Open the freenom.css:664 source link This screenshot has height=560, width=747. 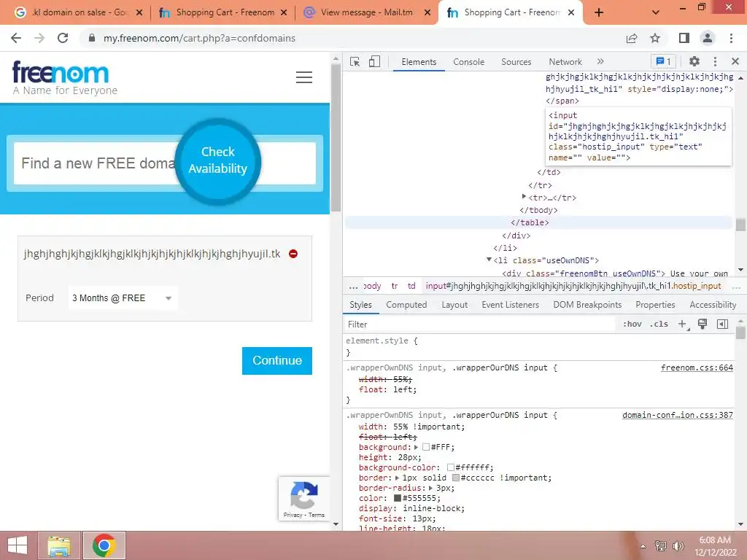(697, 367)
